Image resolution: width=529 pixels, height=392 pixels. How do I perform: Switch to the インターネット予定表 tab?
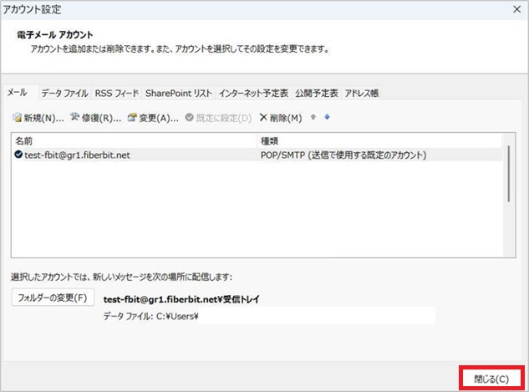click(253, 93)
